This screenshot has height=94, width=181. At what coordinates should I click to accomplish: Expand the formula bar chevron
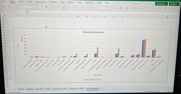tap(178, 13)
